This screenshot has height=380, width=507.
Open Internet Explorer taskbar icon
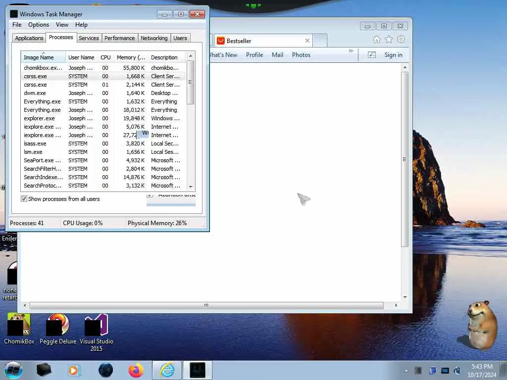click(167, 370)
